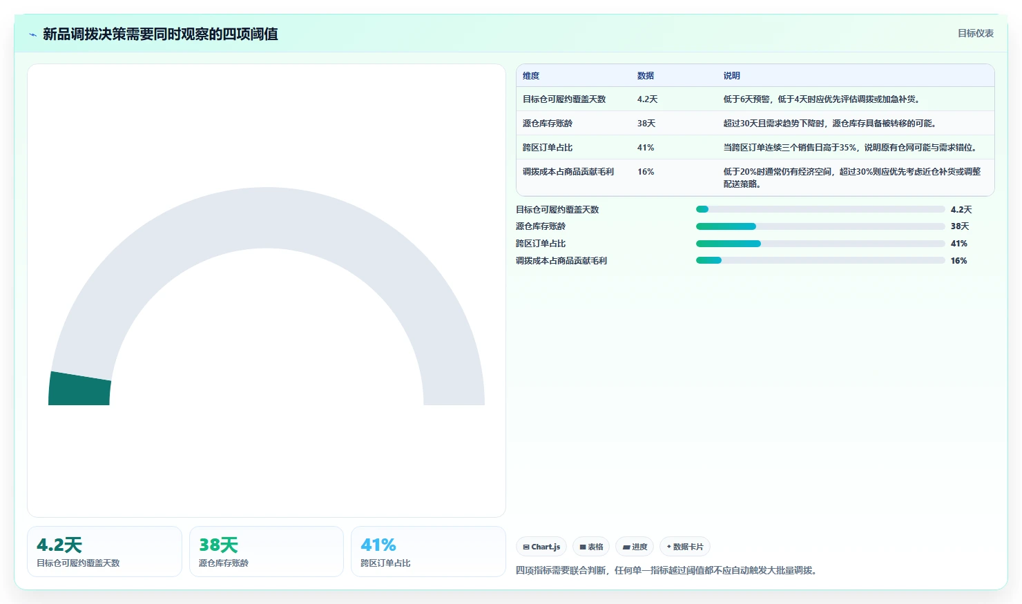
Task: Click the 38天 label after the progress bar
Action: click(960, 226)
